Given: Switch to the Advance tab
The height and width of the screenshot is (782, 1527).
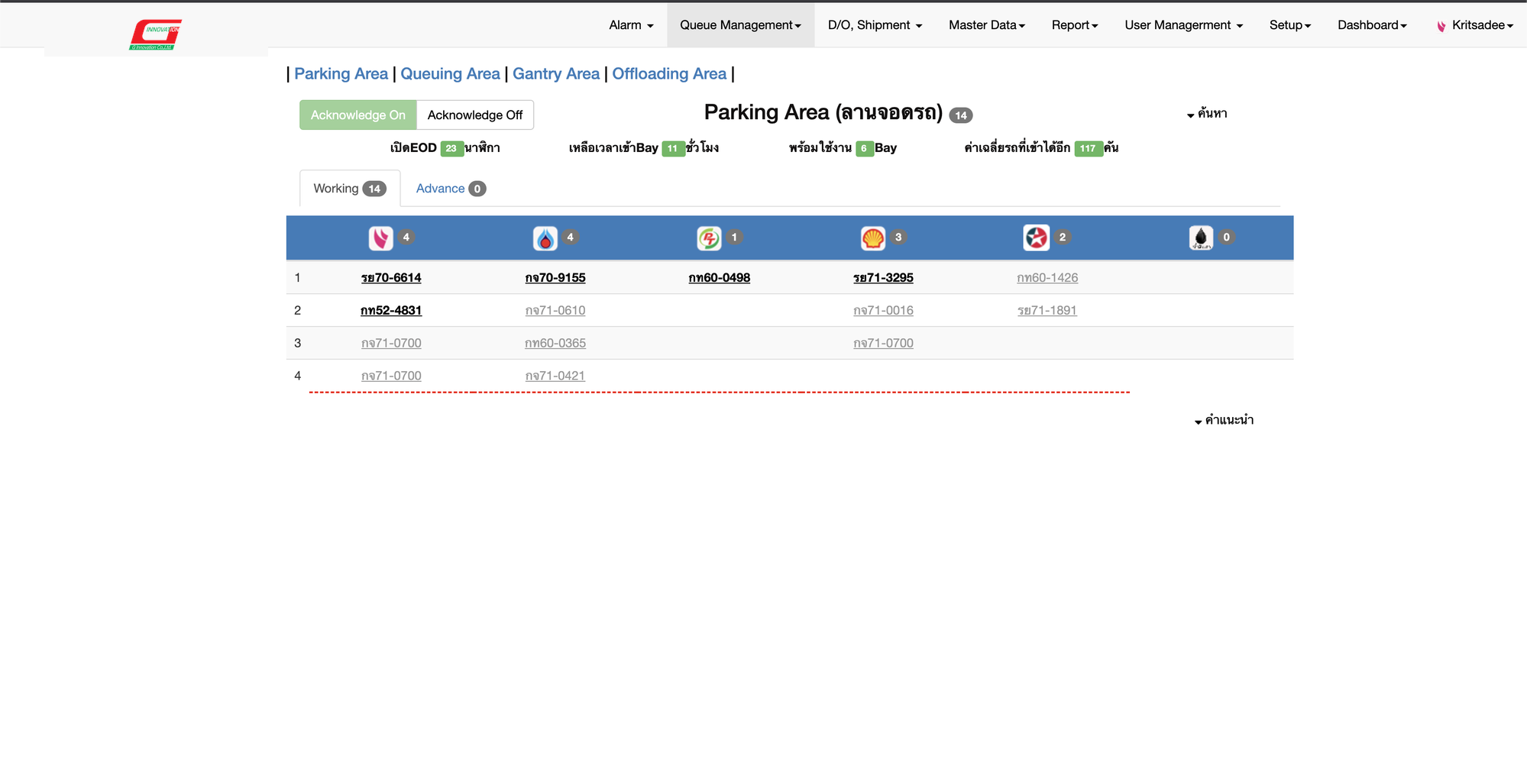Looking at the screenshot, I should coord(451,189).
